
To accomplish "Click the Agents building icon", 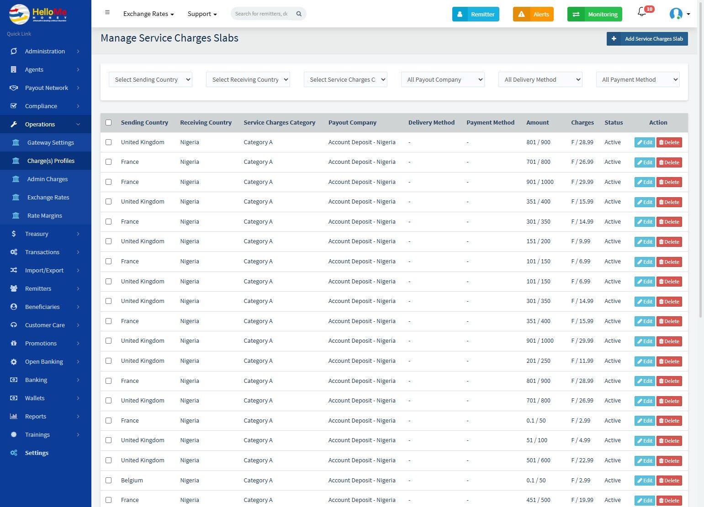I will pyautogui.click(x=14, y=69).
